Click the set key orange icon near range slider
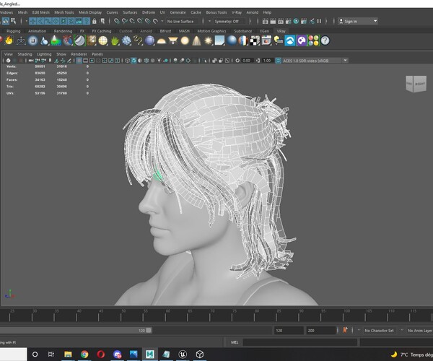Viewport: 433px width, 361px height. pos(345,330)
